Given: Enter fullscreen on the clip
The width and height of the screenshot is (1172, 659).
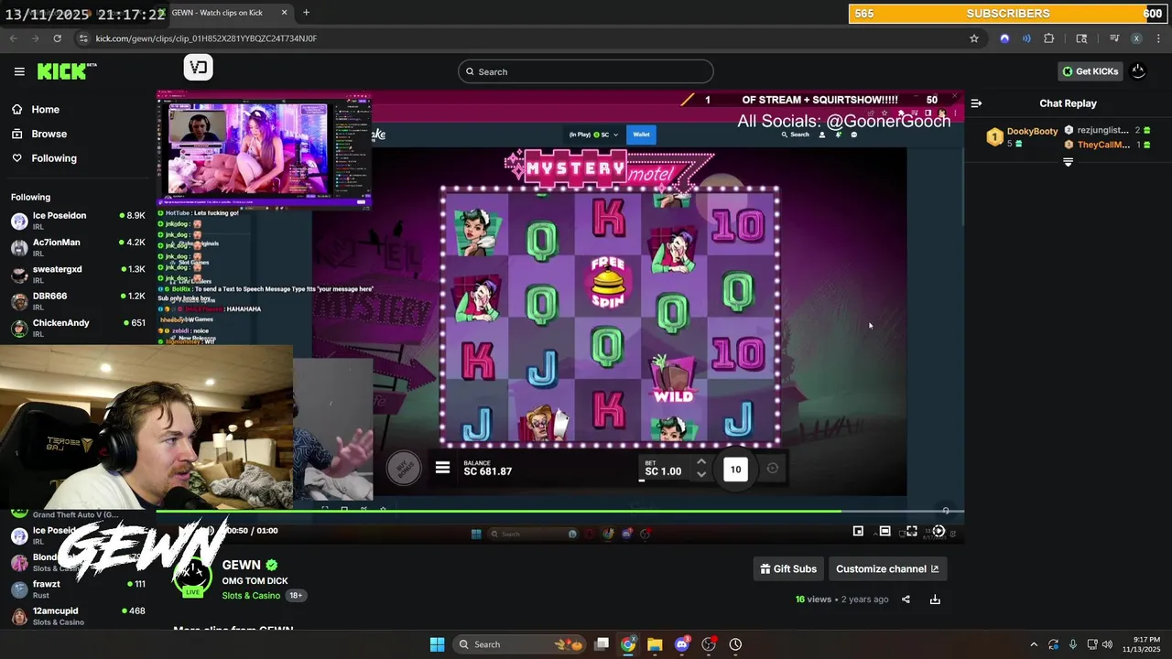Looking at the screenshot, I should 911,531.
